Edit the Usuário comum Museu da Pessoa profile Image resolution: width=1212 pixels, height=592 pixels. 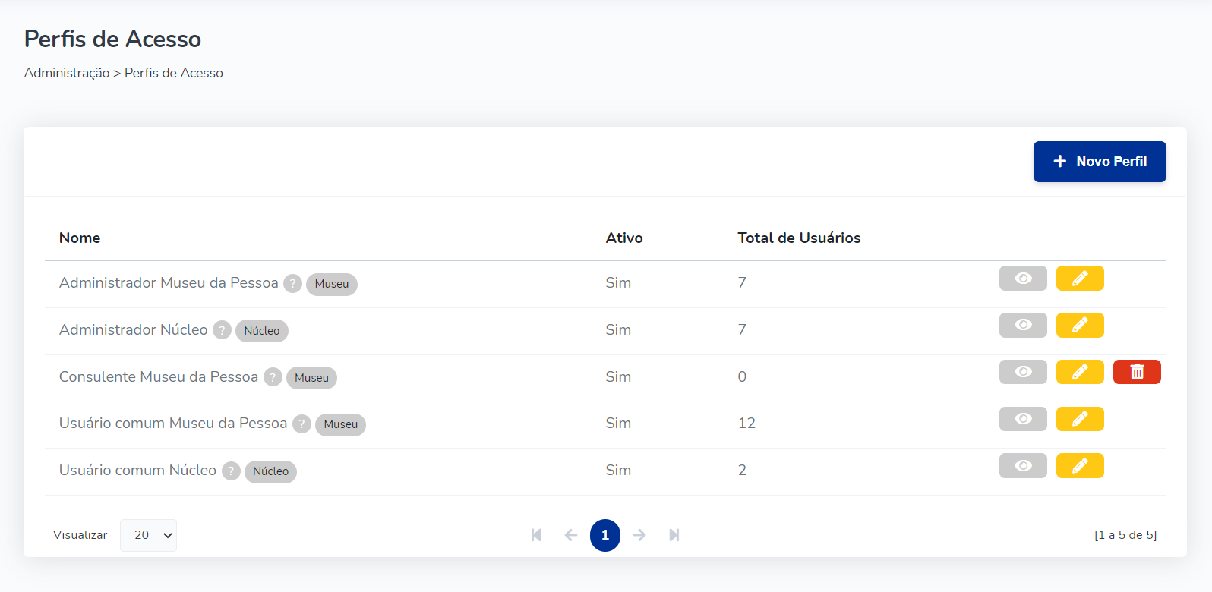[x=1079, y=419]
